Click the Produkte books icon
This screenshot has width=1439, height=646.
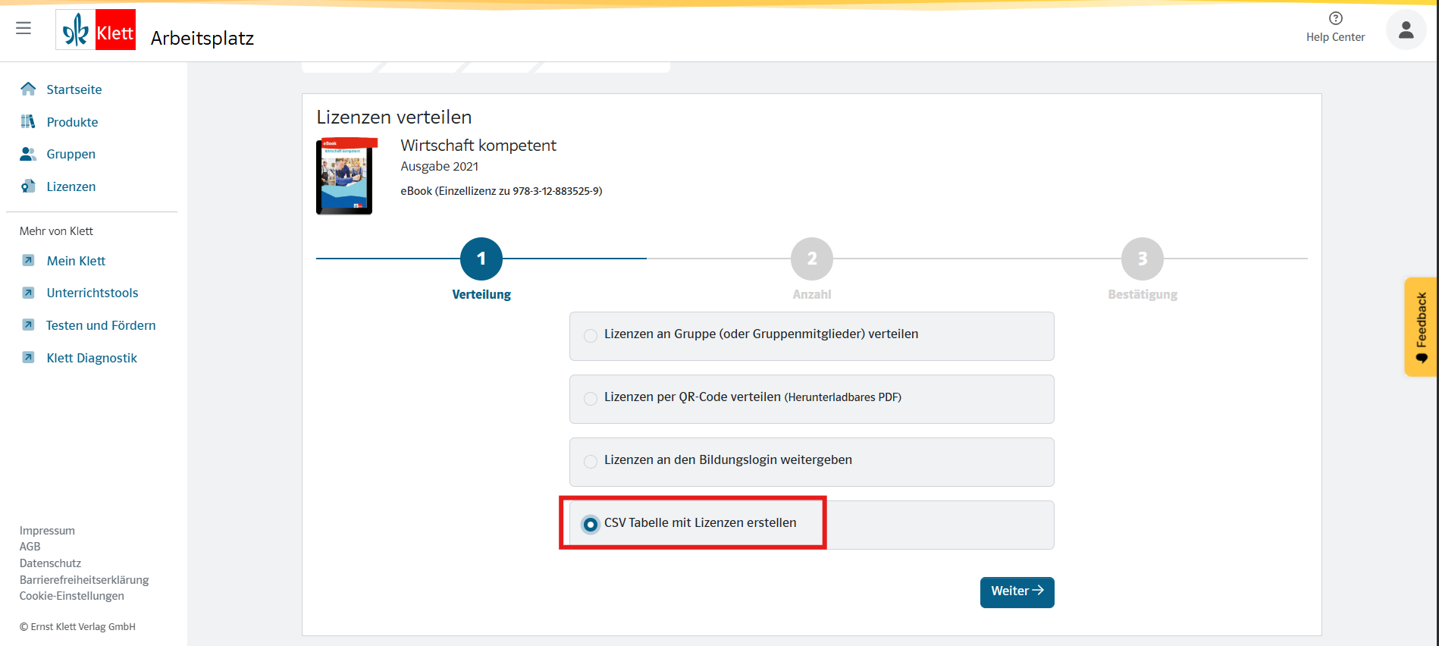[x=28, y=121]
